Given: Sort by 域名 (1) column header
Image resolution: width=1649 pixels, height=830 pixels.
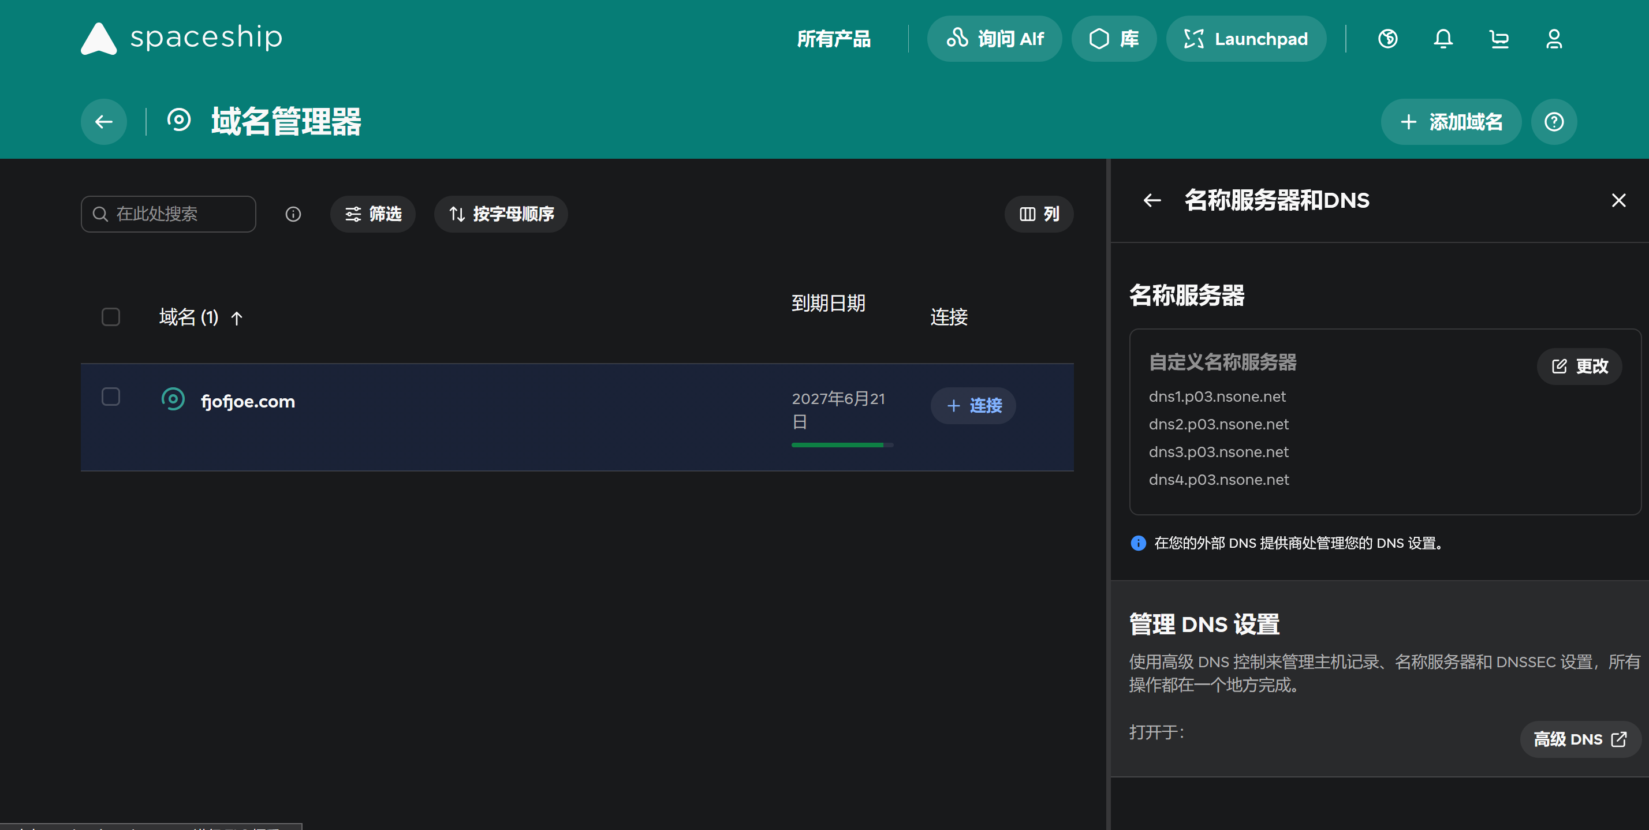Looking at the screenshot, I should tap(189, 317).
